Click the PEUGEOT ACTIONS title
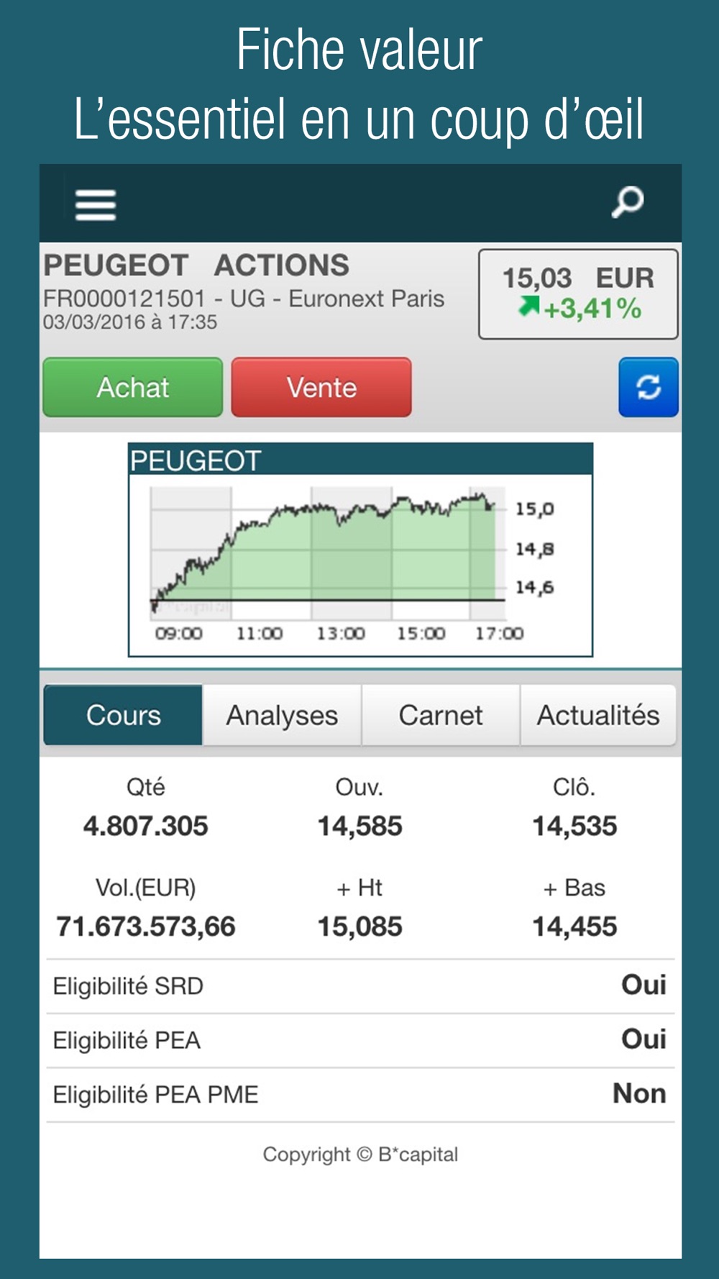Viewport: 719px width, 1279px height. pos(196,265)
